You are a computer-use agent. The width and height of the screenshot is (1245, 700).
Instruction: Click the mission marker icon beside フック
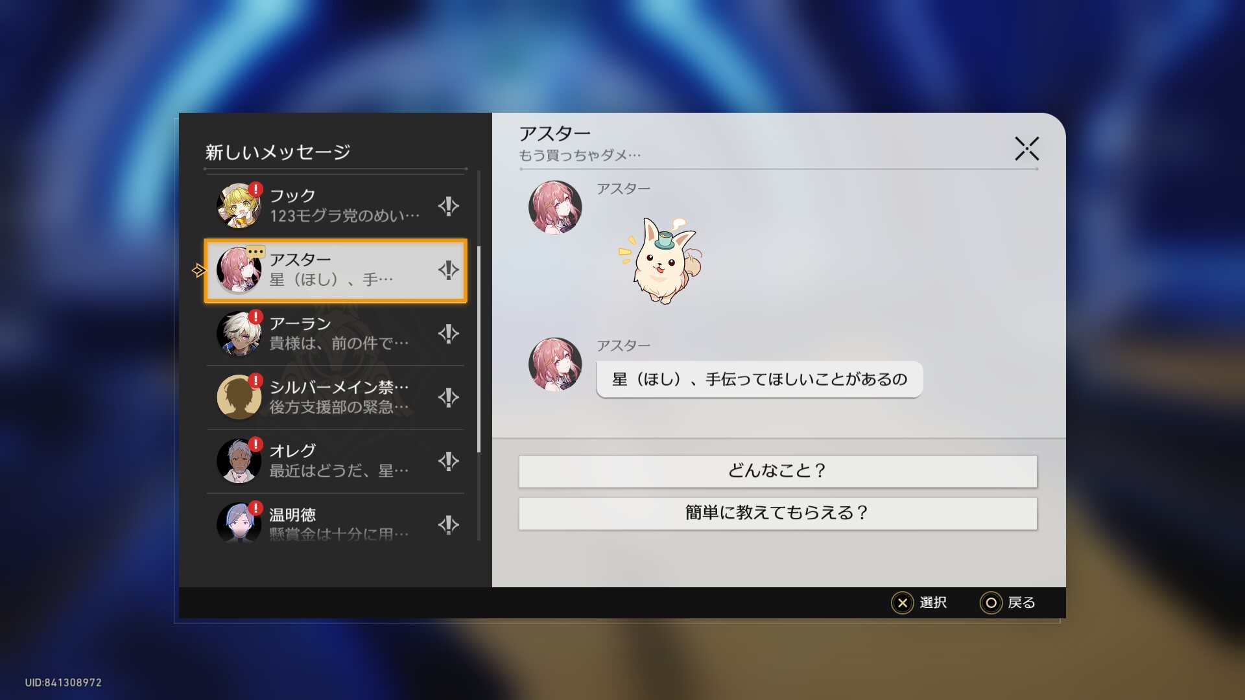(x=448, y=206)
